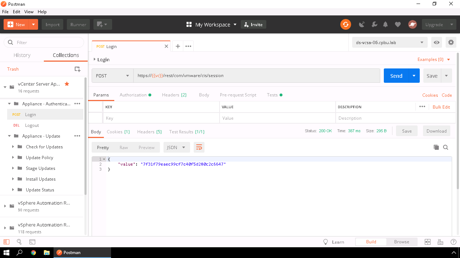Viewport: 460px width, 258px height.
Task: Open the Test Results response tab
Action: coord(187,132)
